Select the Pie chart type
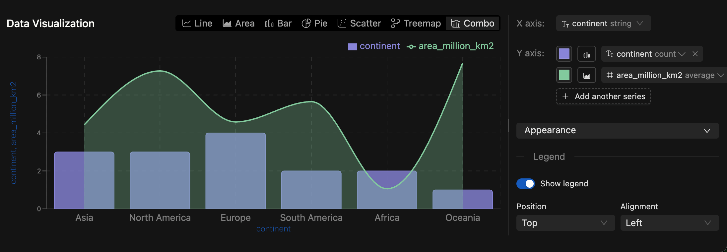The width and height of the screenshot is (727, 252). click(x=314, y=23)
